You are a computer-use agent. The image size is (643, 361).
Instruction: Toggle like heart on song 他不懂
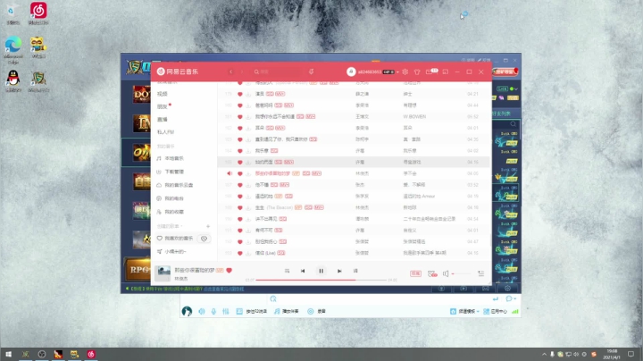tap(240, 185)
